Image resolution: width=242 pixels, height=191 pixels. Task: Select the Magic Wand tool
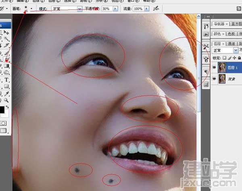tap(6, 39)
